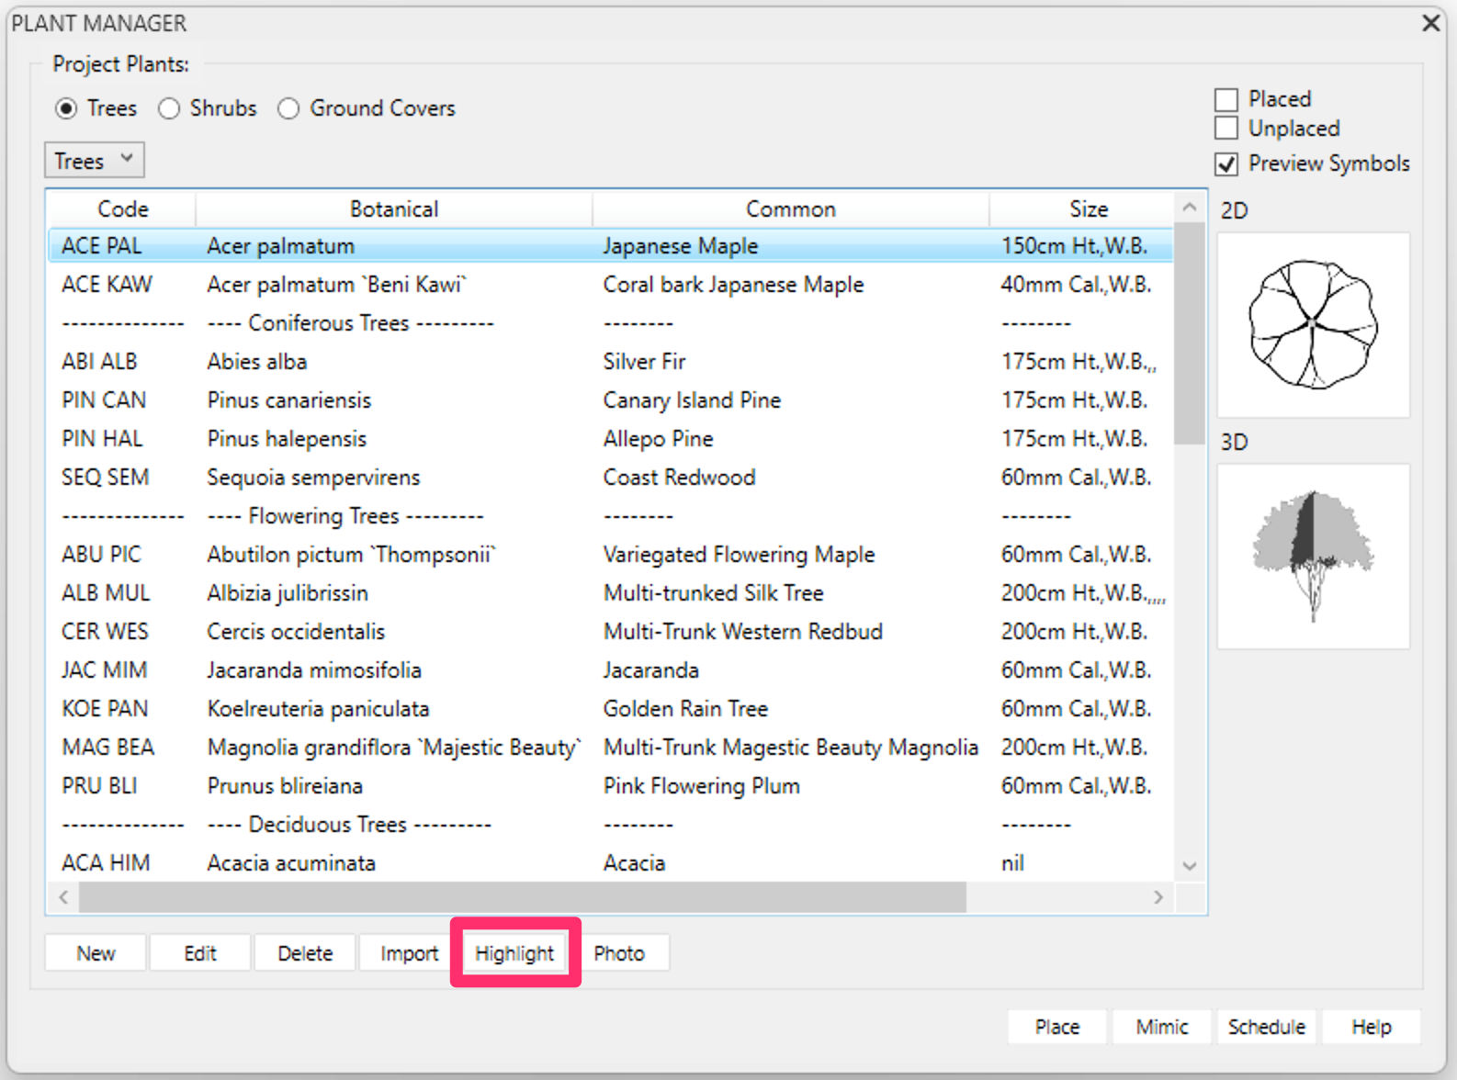Click the New plant button

coord(96,953)
